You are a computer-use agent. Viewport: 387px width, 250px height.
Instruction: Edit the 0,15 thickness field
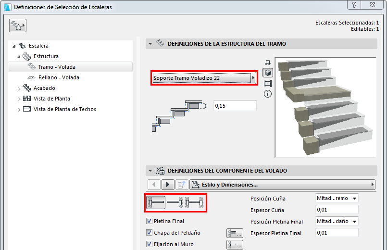click(x=235, y=106)
